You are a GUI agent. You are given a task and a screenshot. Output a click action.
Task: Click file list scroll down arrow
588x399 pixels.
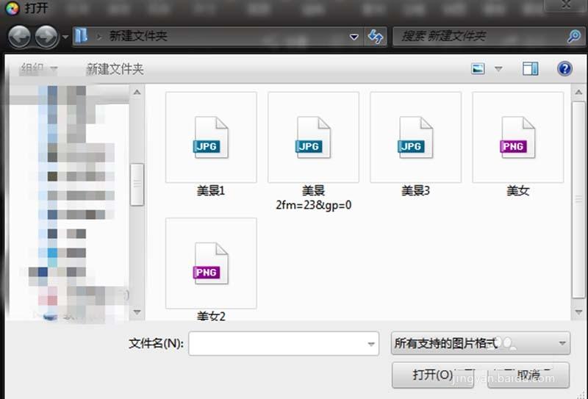tap(578, 312)
